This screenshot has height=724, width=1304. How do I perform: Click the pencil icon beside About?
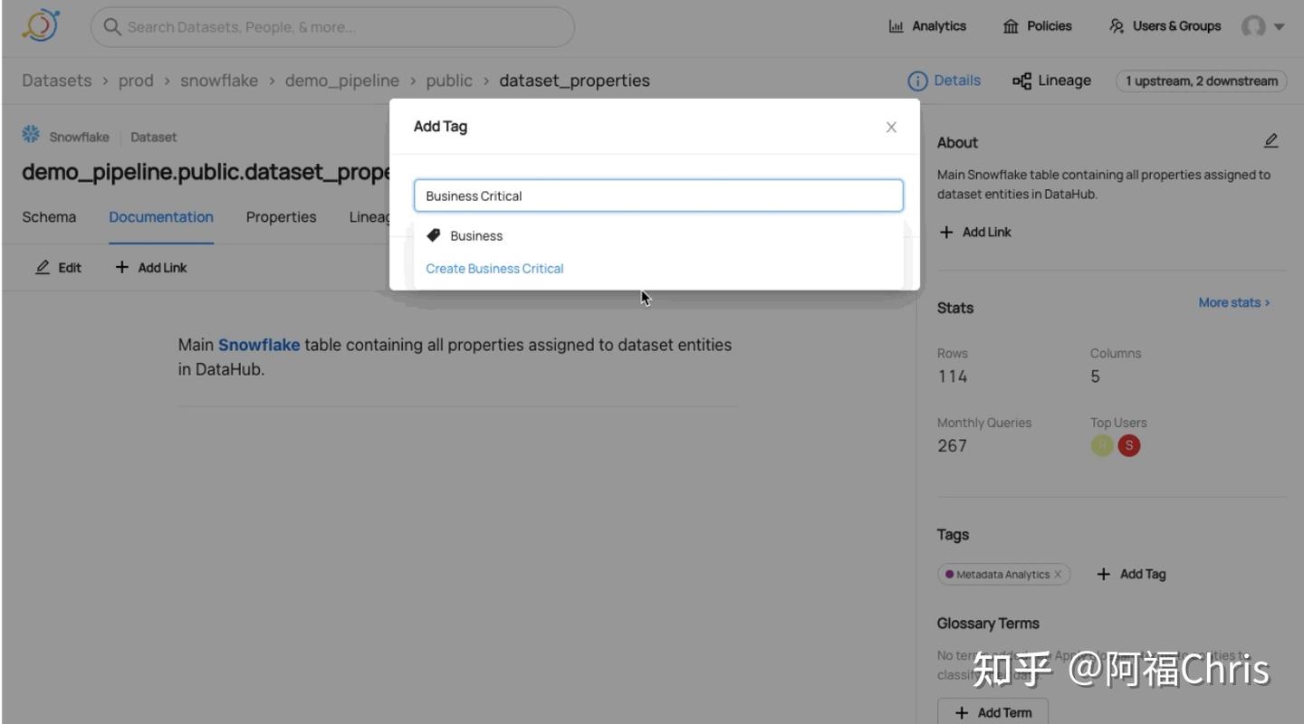(1270, 141)
